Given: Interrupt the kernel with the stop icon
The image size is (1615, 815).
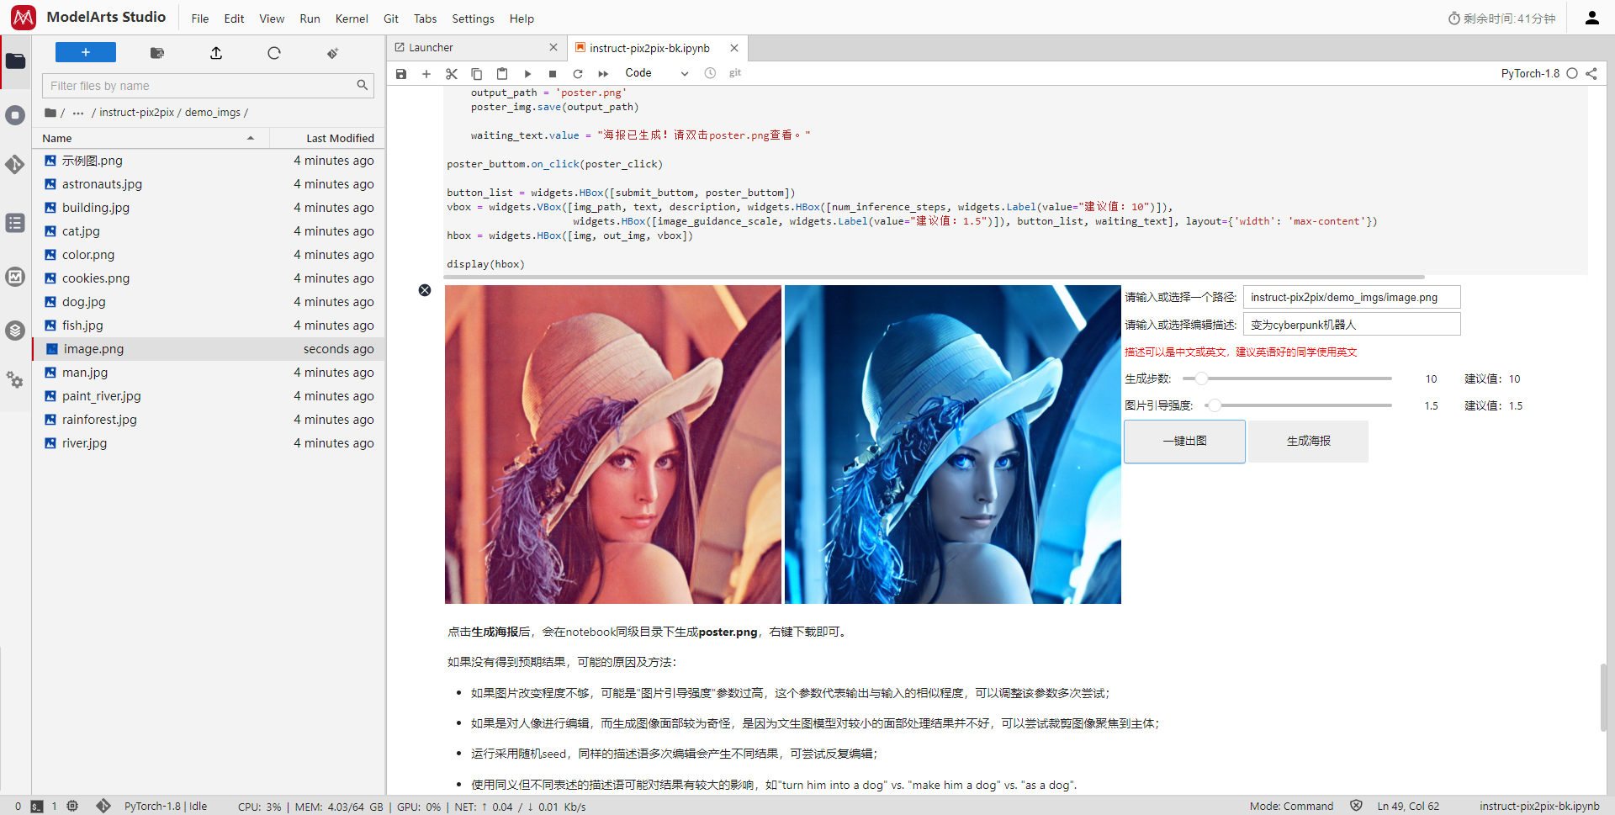Looking at the screenshot, I should point(553,74).
